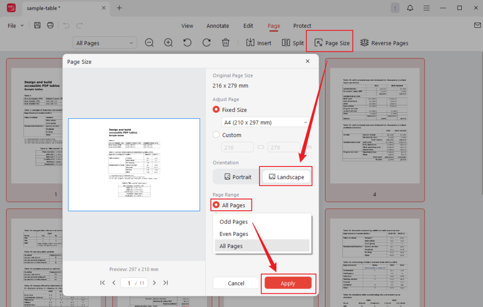
Task: Apply the page size changes
Action: pos(288,283)
